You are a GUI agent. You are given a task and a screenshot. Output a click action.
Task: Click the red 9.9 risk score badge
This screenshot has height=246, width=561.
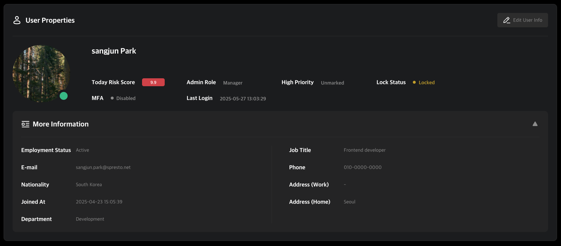153,82
